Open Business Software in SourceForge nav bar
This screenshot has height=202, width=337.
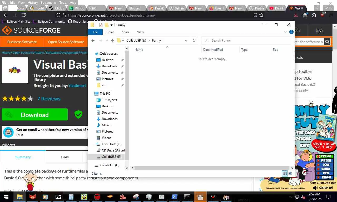(22, 42)
